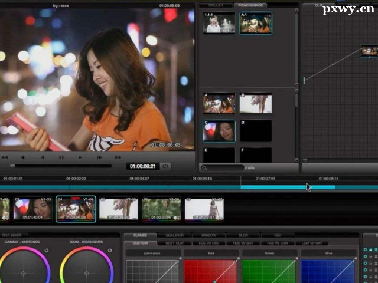378x283 pixels.
Task: Select empty memory slot D
Action: 256,131
